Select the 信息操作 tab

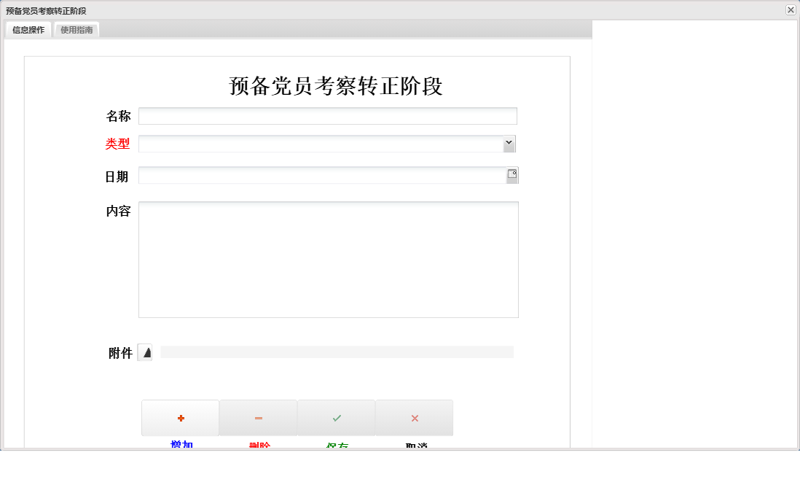click(28, 30)
